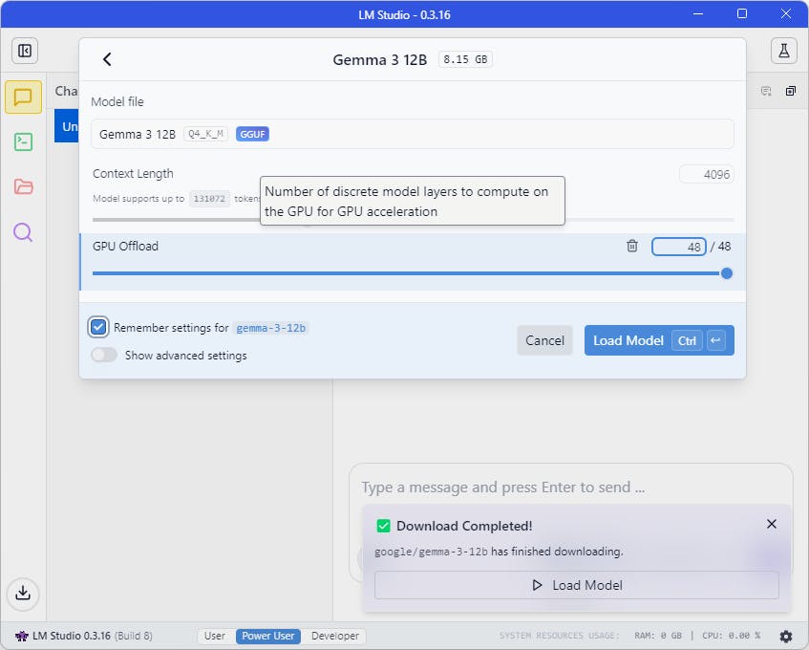Click the flask icon at top right

click(784, 51)
